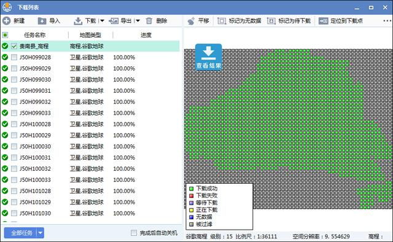This screenshot has width=393, height=242.
Task: Click the 标记为待下载 icon
Action: click(271, 21)
